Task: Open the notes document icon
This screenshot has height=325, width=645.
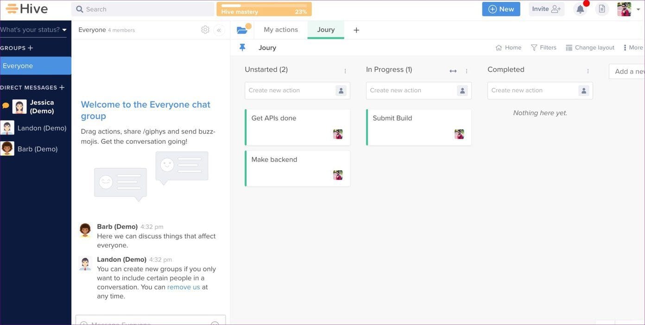Action: [602, 9]
